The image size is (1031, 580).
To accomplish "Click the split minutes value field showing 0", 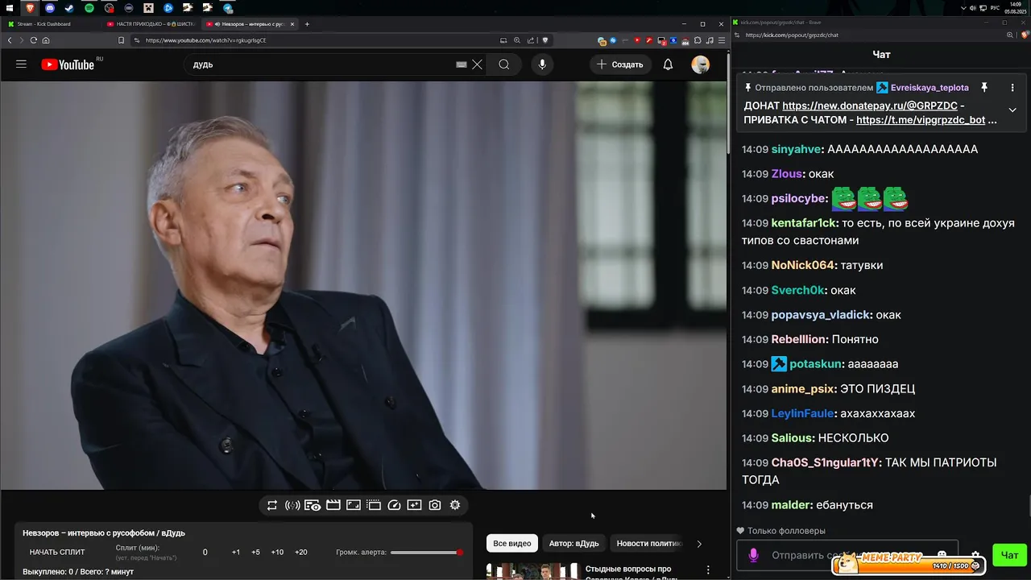I will coord(205,552).
